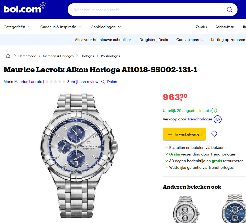Click the delivery info circle icon
Screen dimensions: 246x223
coord(214,111)
